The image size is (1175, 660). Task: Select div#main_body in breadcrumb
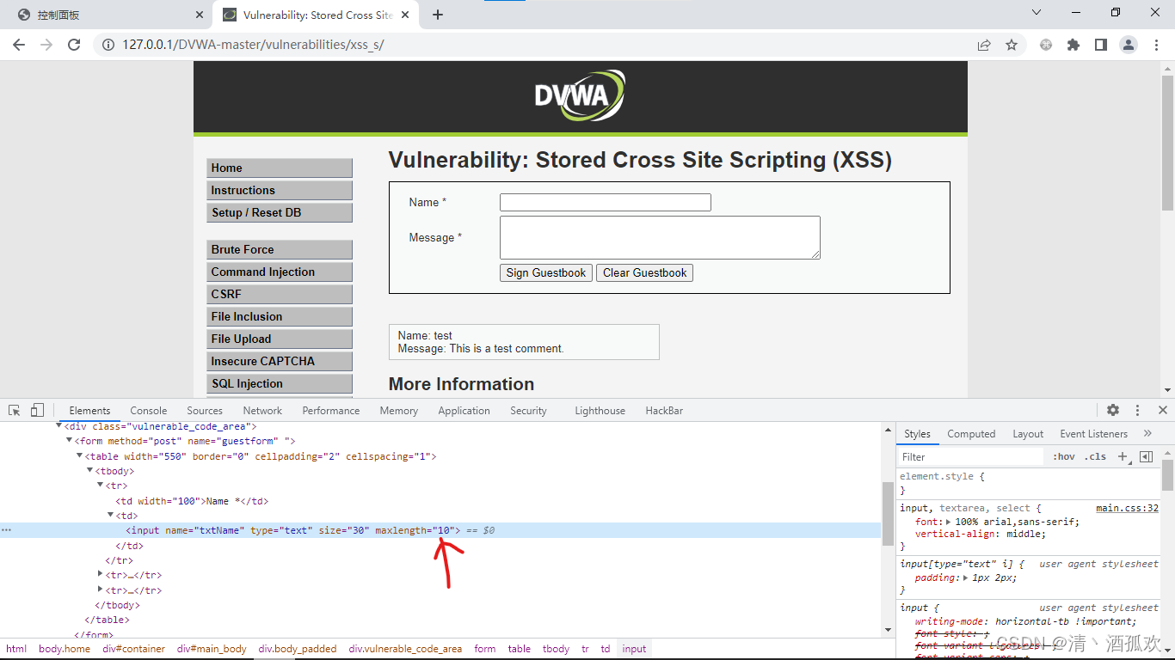[212, 649]
